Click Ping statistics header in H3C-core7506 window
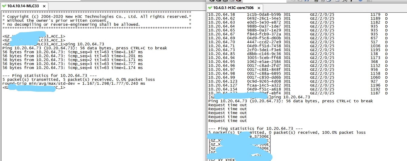Viewport: 407px width, 161px height. (x=256, y=129)
